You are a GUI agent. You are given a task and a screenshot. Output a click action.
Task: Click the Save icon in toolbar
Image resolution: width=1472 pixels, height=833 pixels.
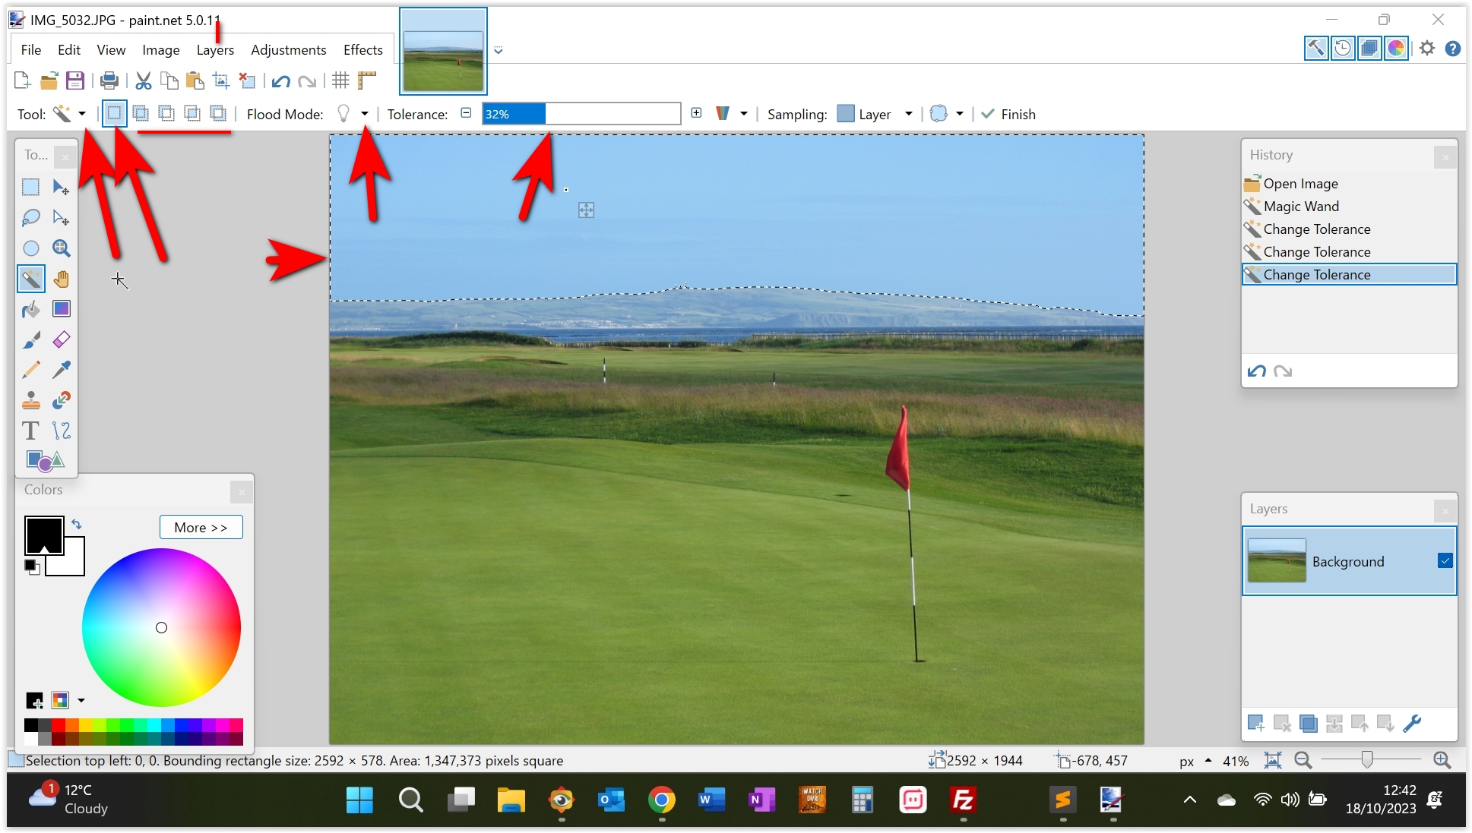[74, 80]
